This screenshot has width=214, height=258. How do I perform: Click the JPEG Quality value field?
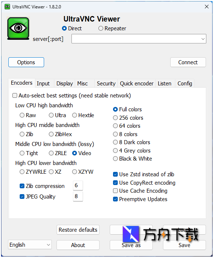78,196
